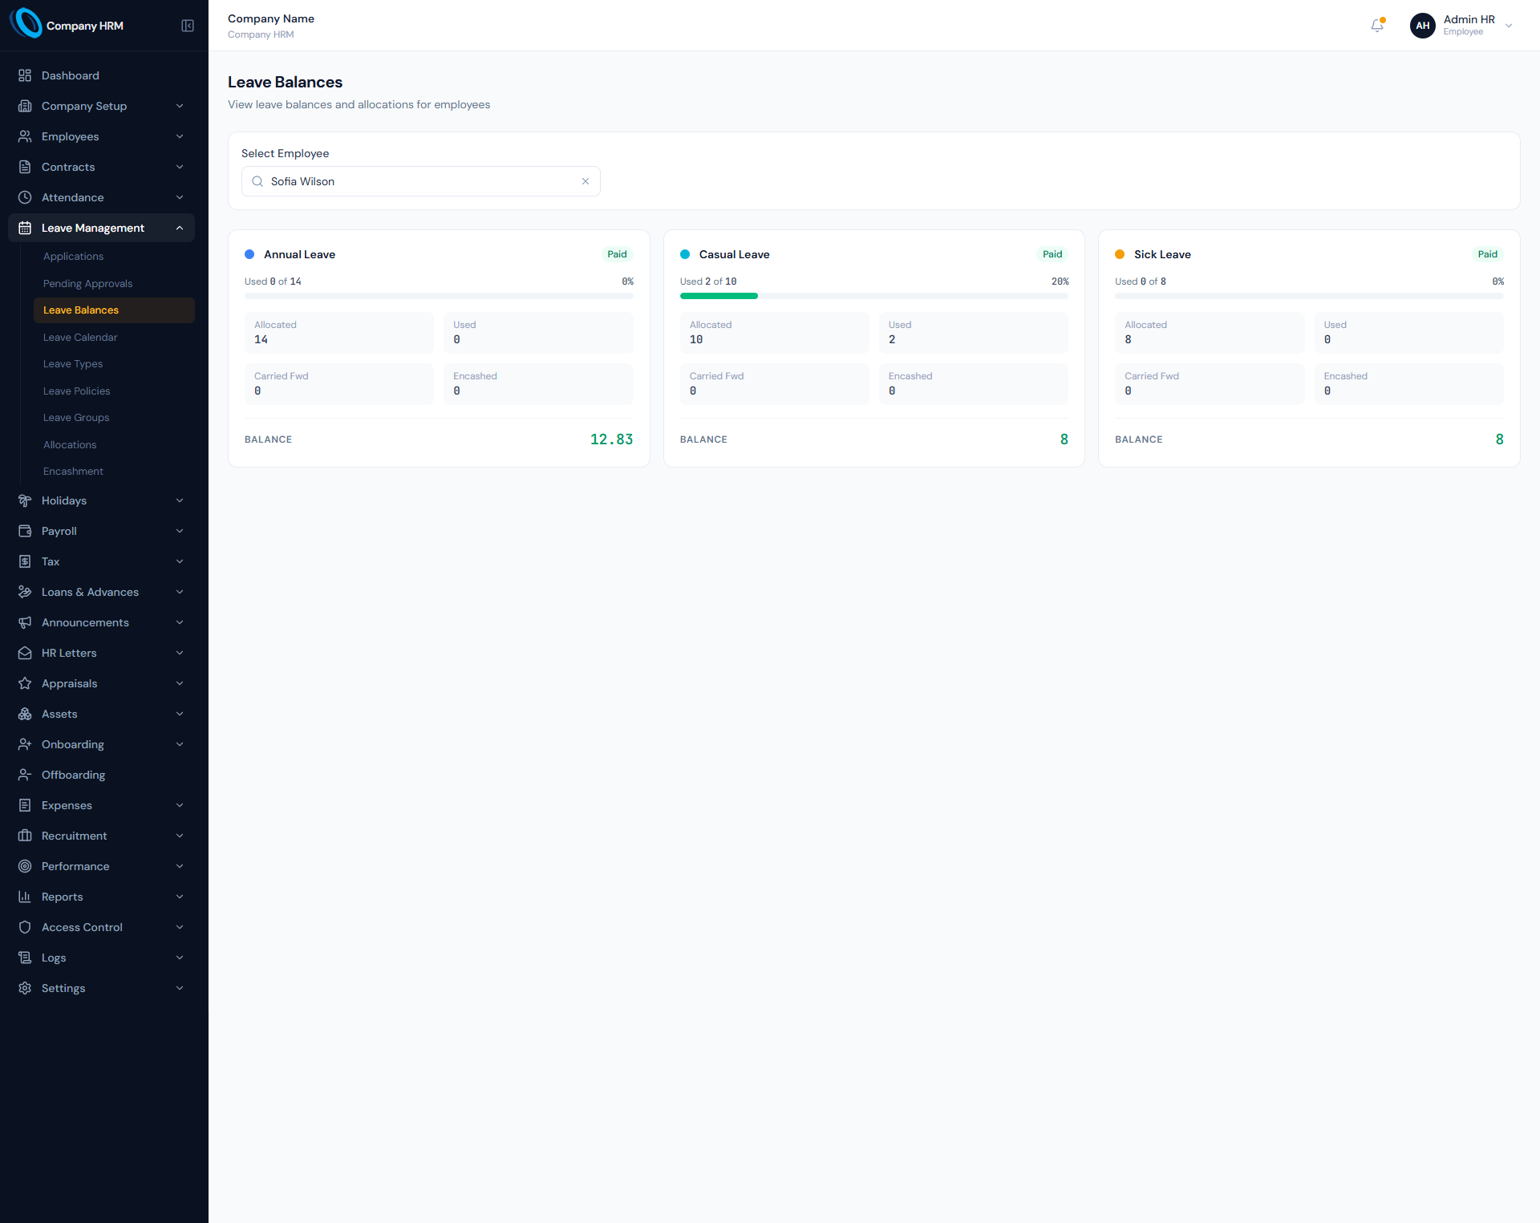Image resolution: width=1540 pixels, height=1223 pixels.
Task: Click the Company HRM logo
Action: (26, 23)
